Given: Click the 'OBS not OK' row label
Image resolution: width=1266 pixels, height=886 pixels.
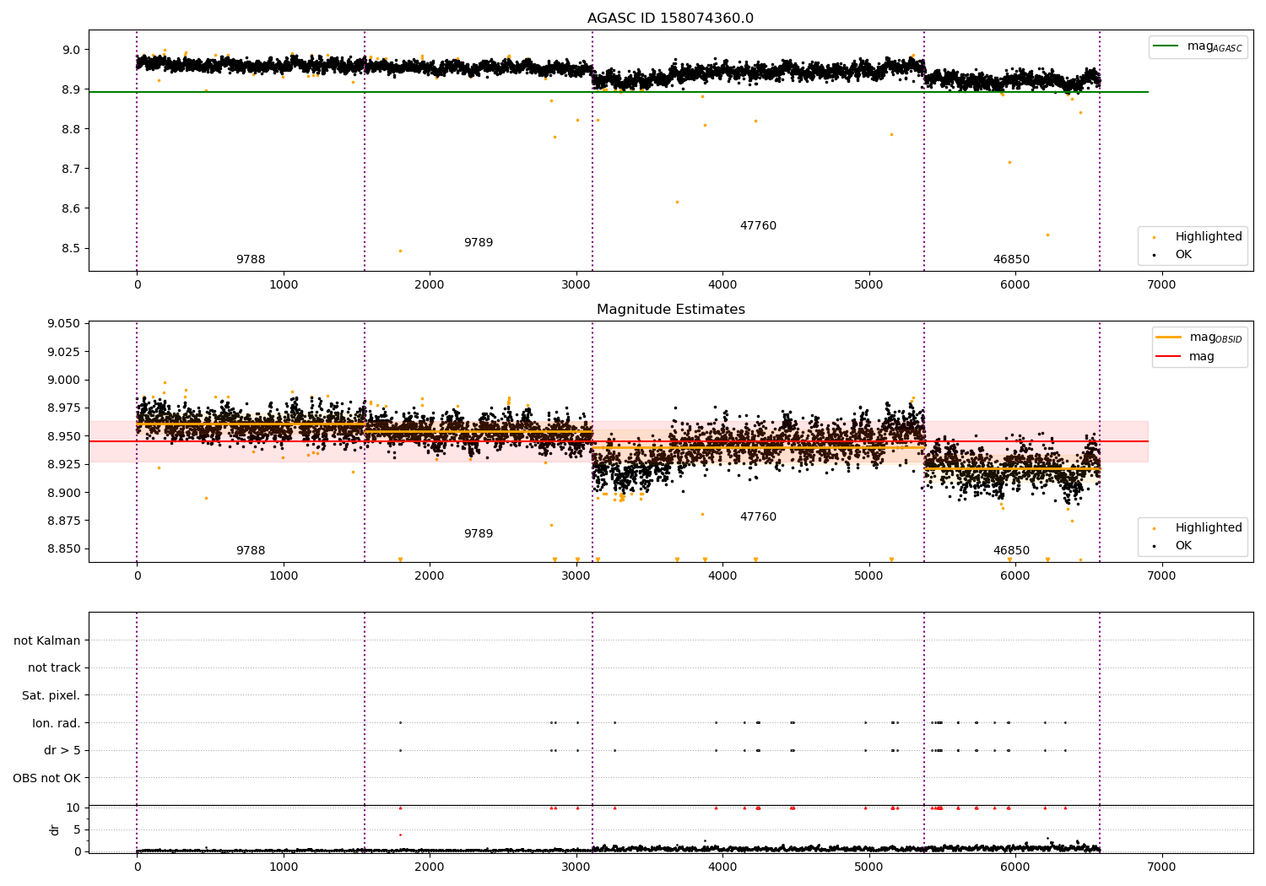Looking at the screenshot, I should [x=46, y=779].
